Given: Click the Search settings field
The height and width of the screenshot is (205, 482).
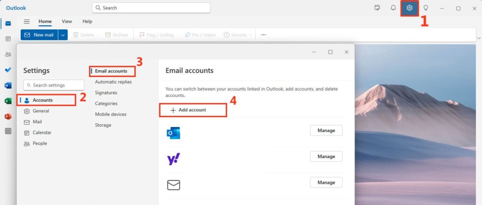Looking at the screenshot, I should coord(54,85).
